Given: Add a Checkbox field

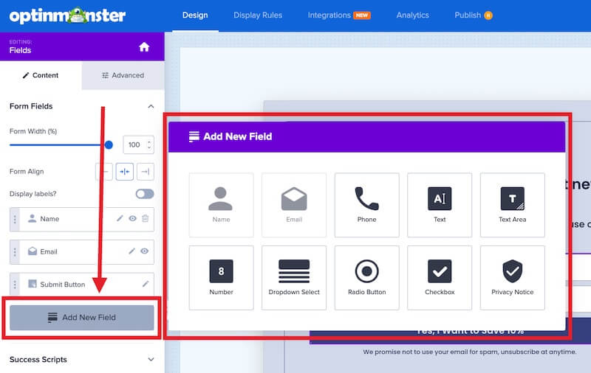Looking at the screenshot, I should pyautogui.click(x=440, y=278).
